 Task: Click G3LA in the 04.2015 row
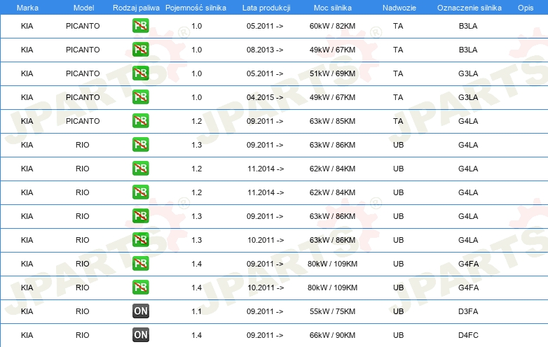pos(468,97)
